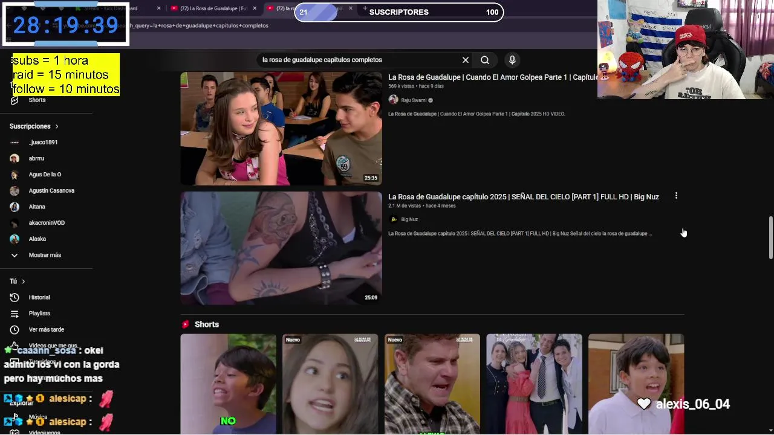Click the Shorts icon in sidebar
774x435 pixels.
pos(15,100)
